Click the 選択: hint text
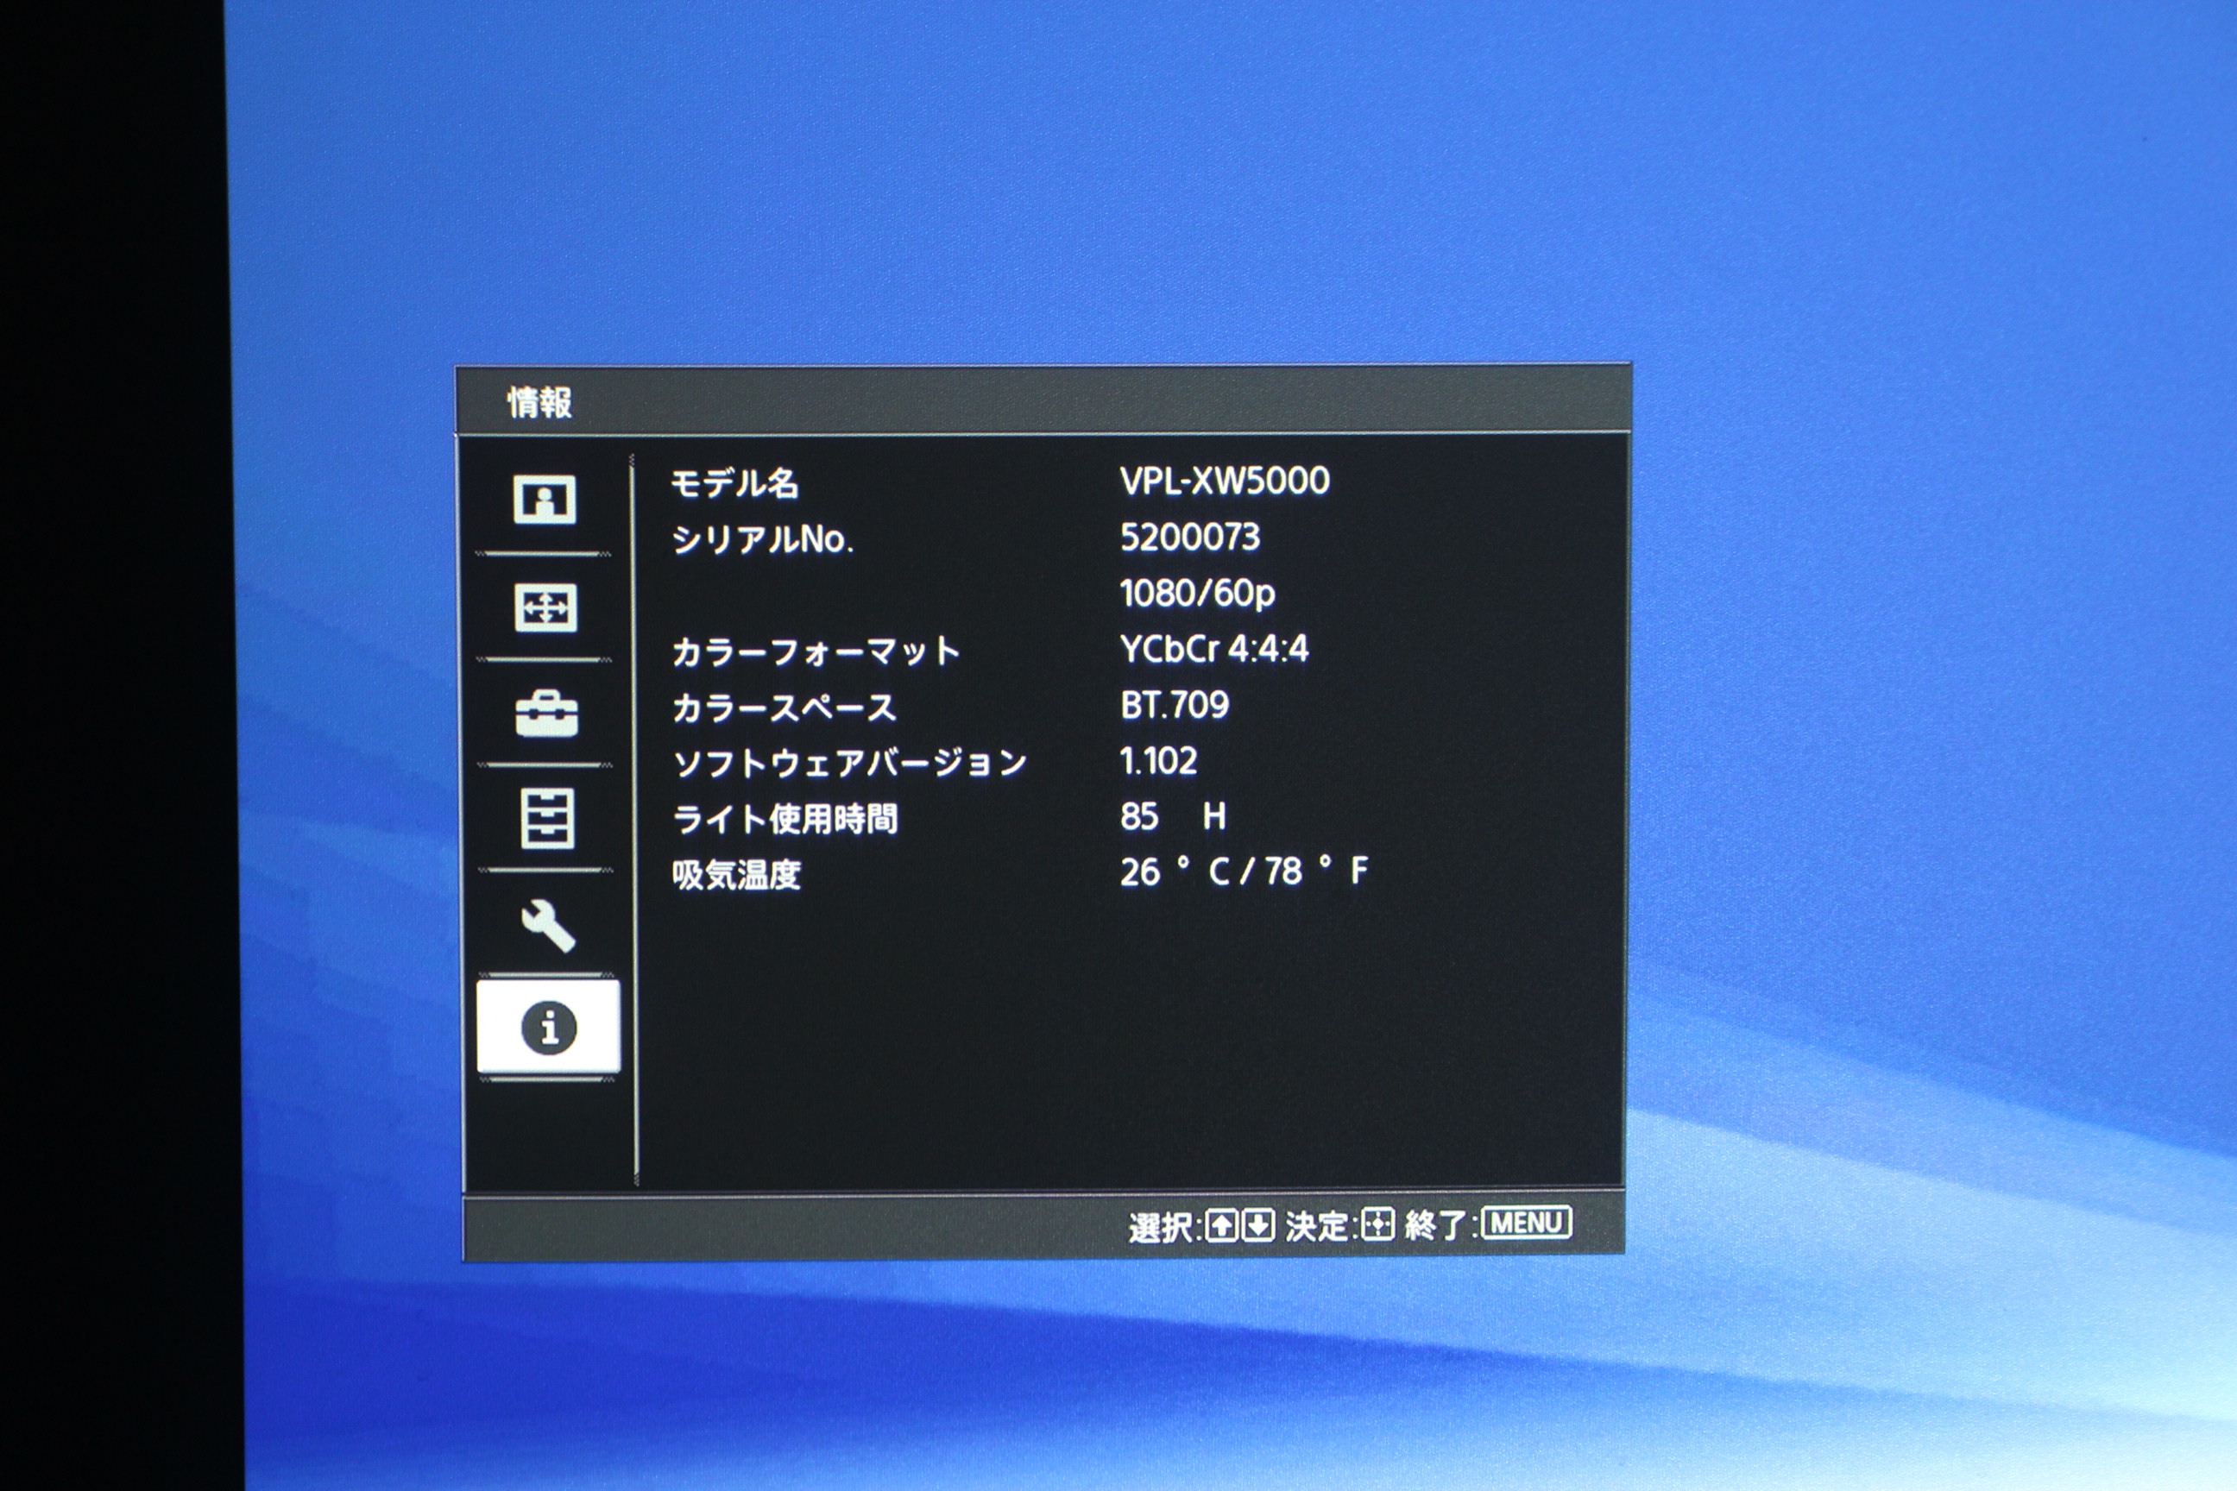2237x1491 pixels. point(1165,1228)
